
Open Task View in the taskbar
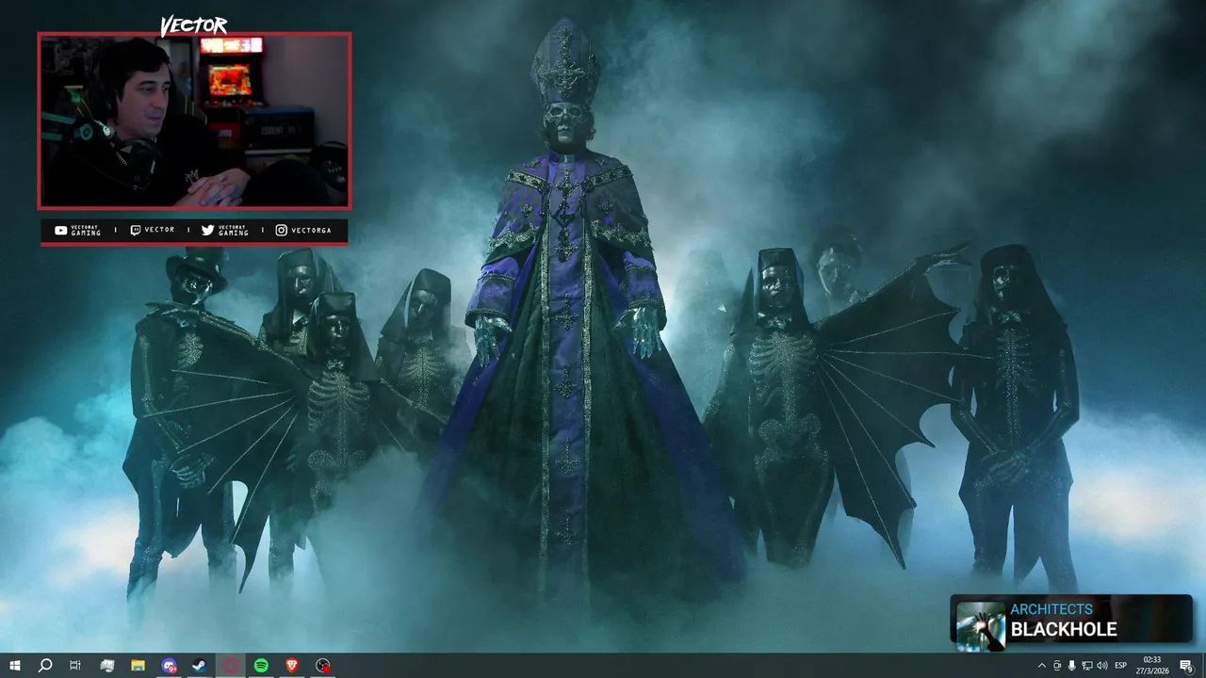pos(75,666)
